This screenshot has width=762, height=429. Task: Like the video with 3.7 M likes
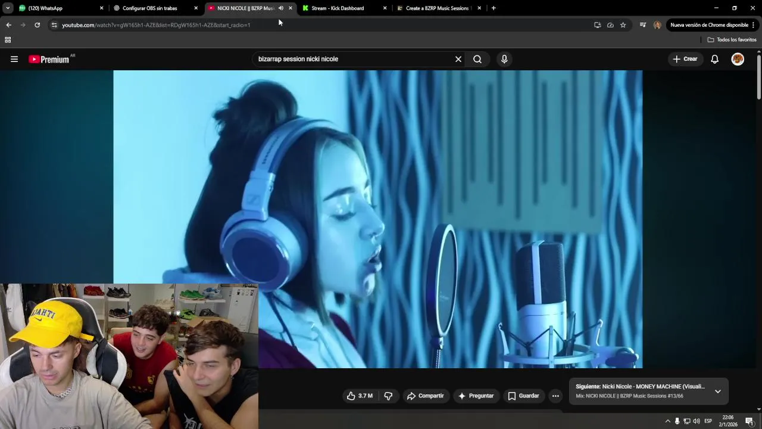360,396
